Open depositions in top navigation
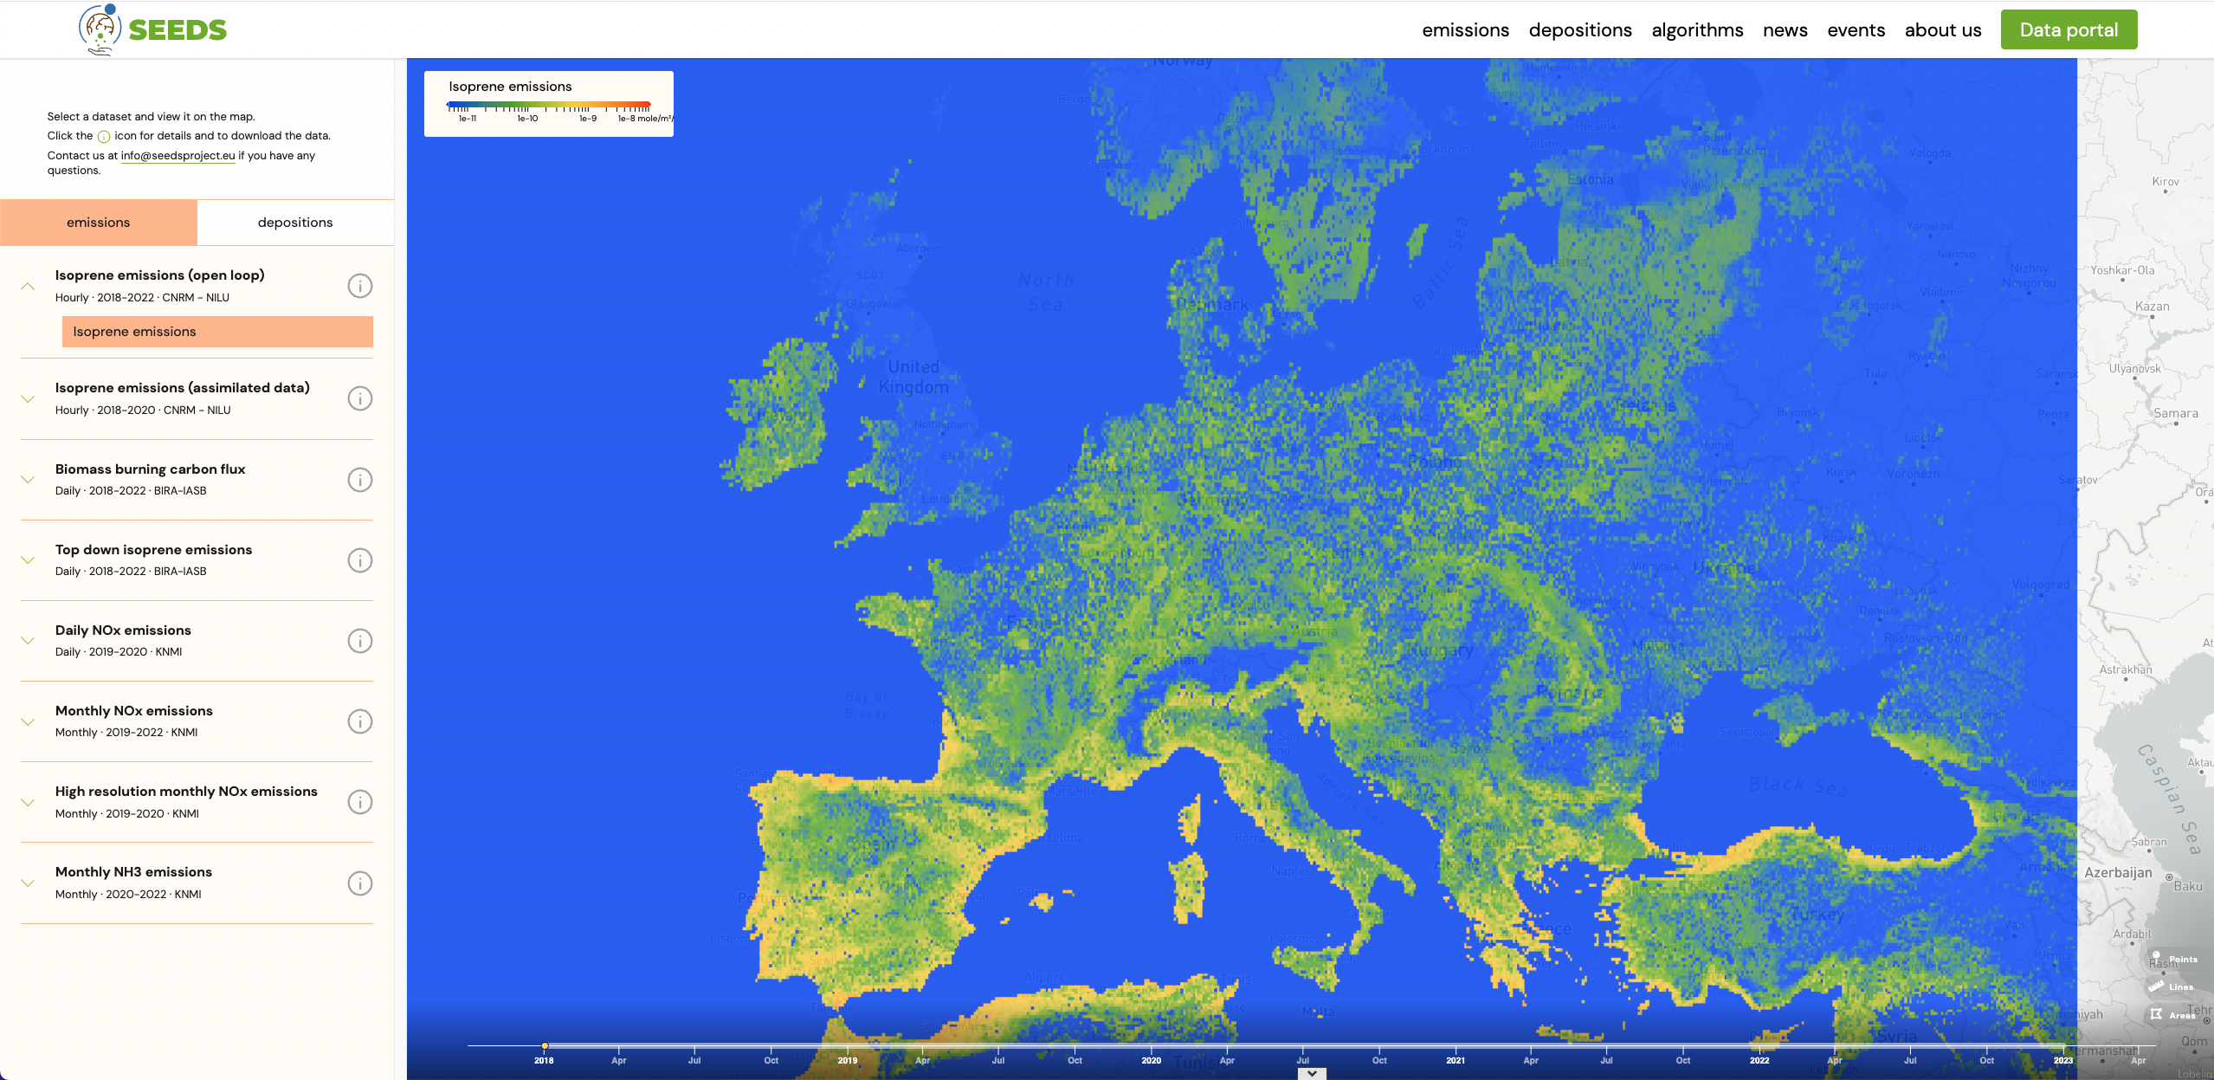This screenshot has height=1080, width=2214. coord(1580,29)
